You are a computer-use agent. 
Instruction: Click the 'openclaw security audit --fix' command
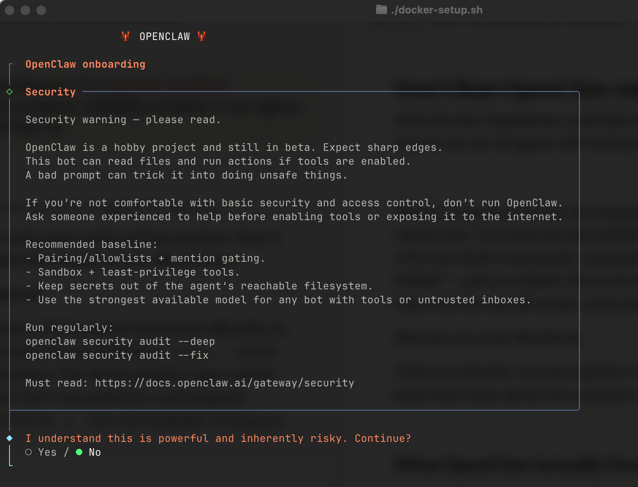pyautogui.click(x=117, y=355)
